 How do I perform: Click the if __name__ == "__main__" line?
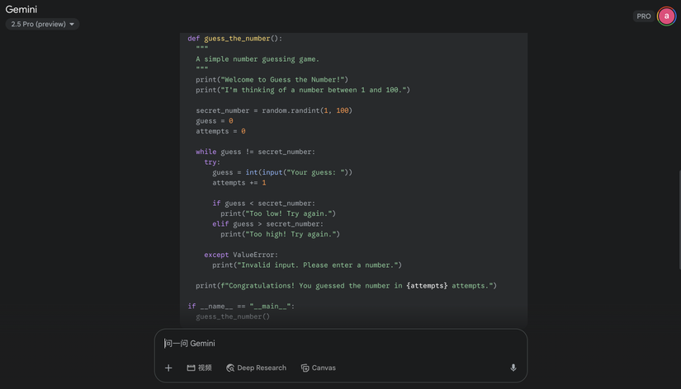[x=241, y=306]
